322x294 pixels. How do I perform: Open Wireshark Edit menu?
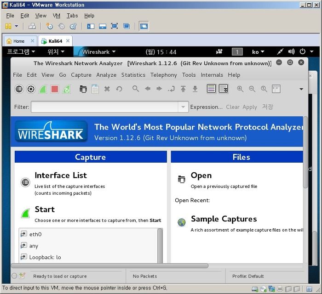click(x=32, y=75)
